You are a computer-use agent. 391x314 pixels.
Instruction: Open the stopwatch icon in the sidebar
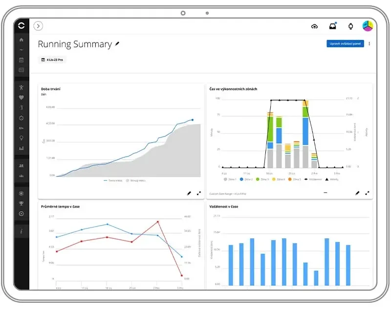21,118
